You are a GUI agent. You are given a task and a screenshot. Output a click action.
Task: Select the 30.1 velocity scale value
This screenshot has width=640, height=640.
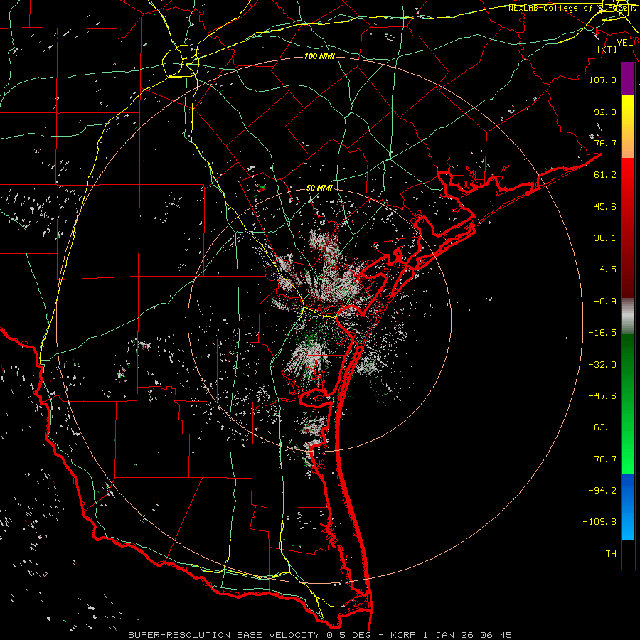[605, 238]
